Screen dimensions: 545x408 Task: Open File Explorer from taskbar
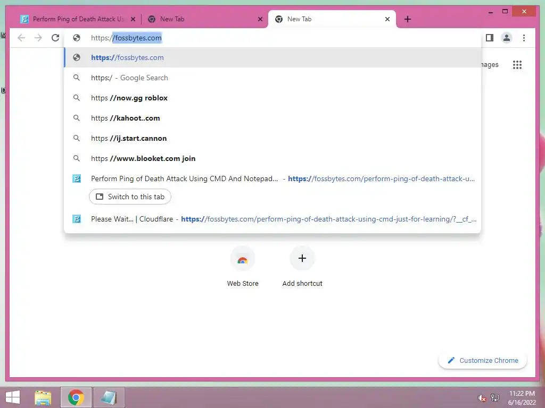coord(43,397)
